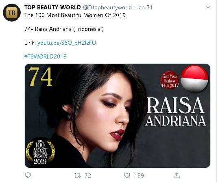Viewport: 218px width, 182px height.
Task: Click the Indonesia flag ball in image
Action: [x=194, y=79]
